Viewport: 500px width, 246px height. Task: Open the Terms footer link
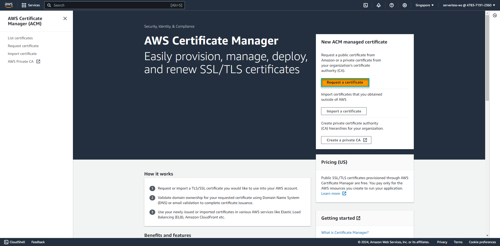(x=458, y=242)
